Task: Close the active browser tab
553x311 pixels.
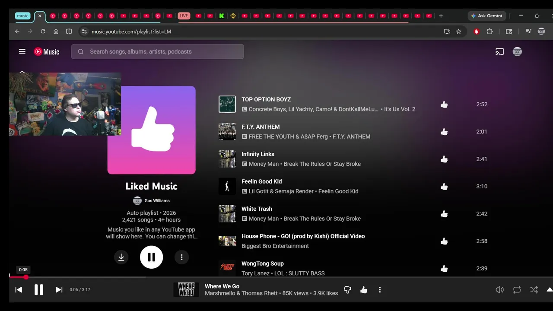Action: [x=40, y=16]
